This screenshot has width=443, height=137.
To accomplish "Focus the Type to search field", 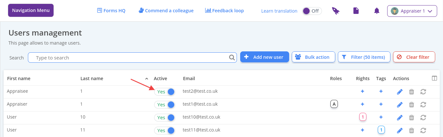I will [130, 58].
